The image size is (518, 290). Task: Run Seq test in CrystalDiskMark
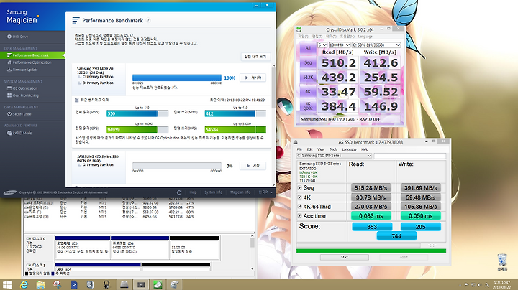(x=308, y=62)
